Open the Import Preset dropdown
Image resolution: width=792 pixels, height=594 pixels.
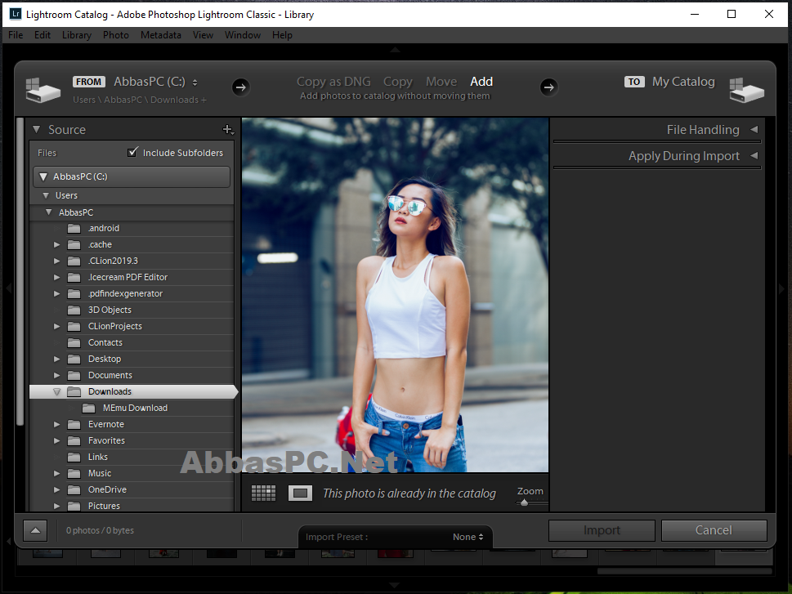pos(468,536)
